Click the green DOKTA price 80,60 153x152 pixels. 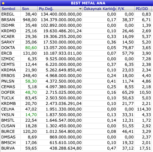31,48
